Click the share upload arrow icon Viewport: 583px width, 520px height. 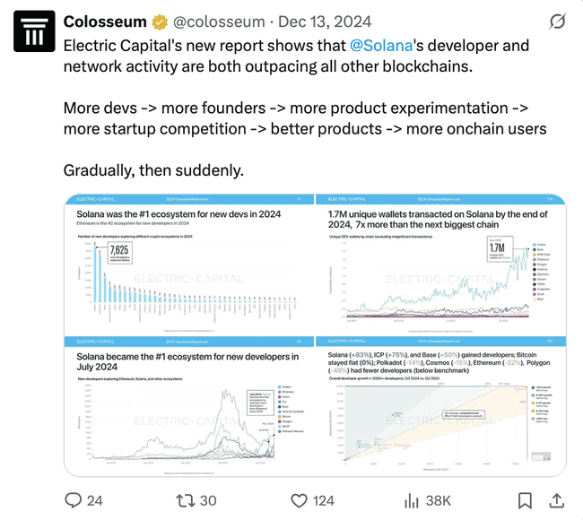coord(556,499)
